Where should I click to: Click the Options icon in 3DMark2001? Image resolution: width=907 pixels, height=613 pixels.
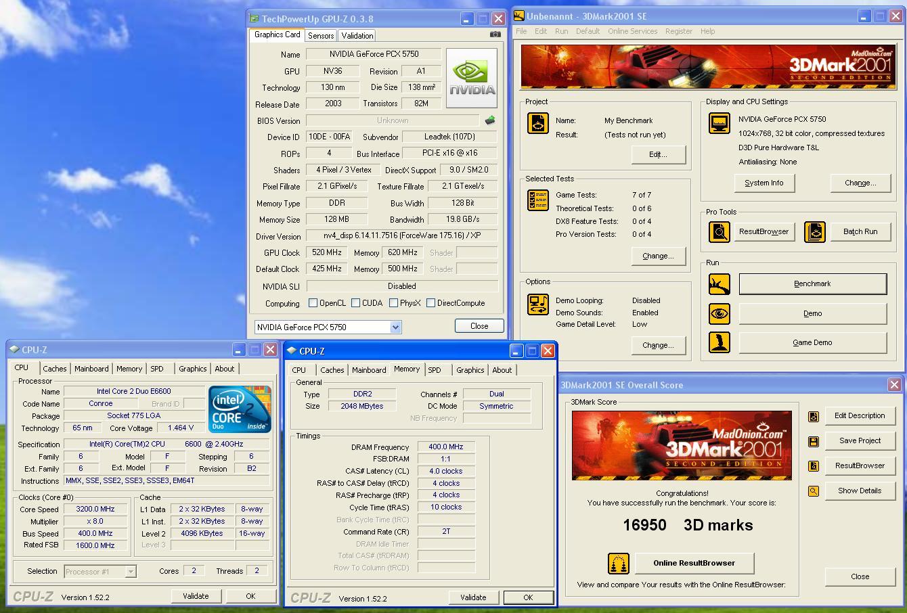[538, 304]
